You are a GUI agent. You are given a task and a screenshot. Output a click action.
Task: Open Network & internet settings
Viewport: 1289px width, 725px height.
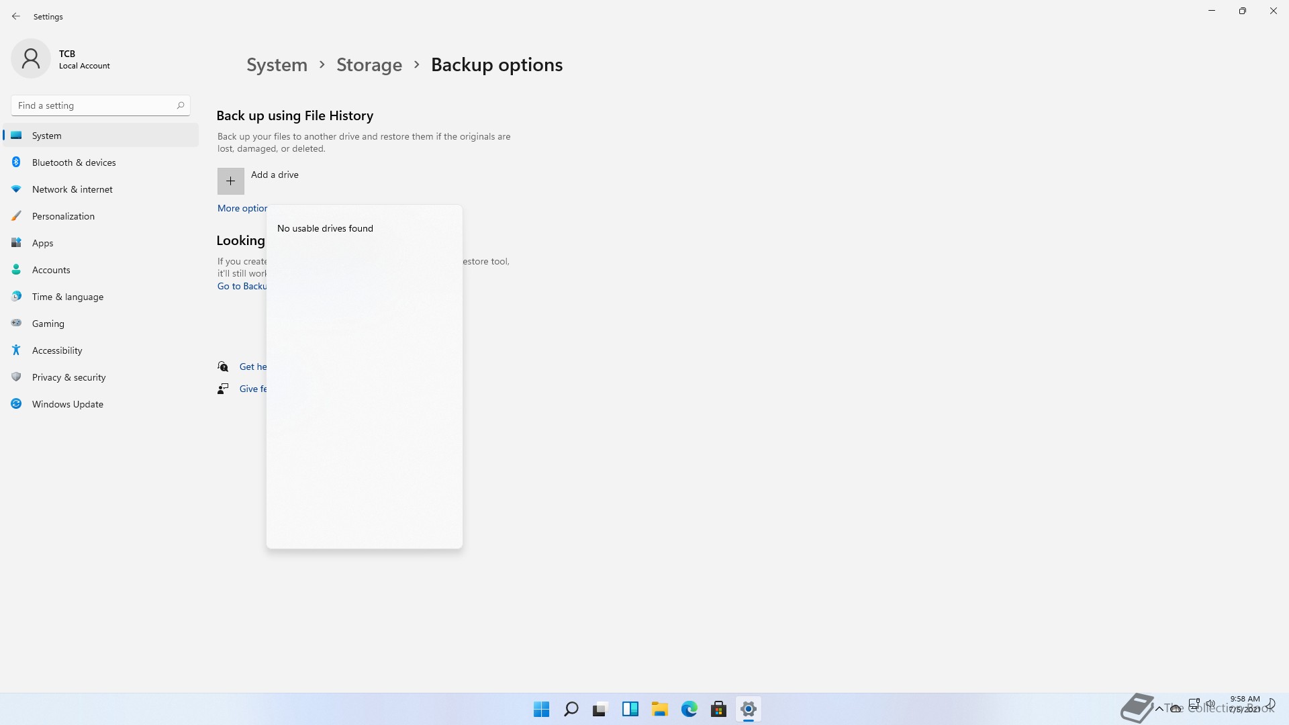pos(101,189)
